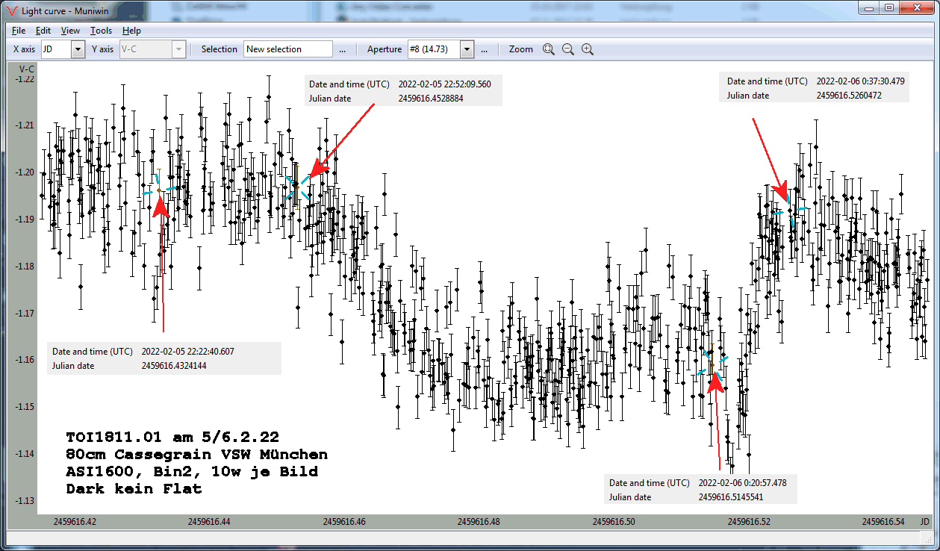This screenshot has width=940, height=551.
Task: Click the zoom to fit icon
Action: 549,49
